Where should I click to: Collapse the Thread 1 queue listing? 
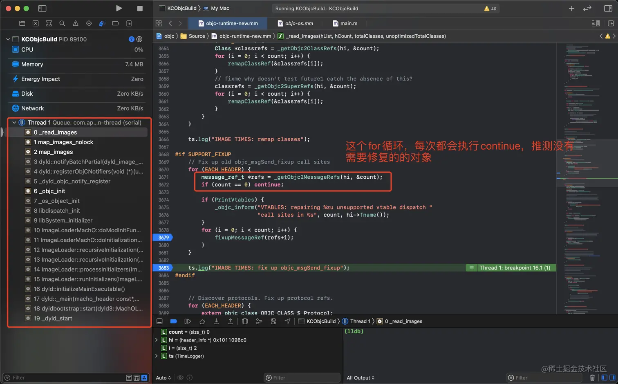(x=14, y=122)
